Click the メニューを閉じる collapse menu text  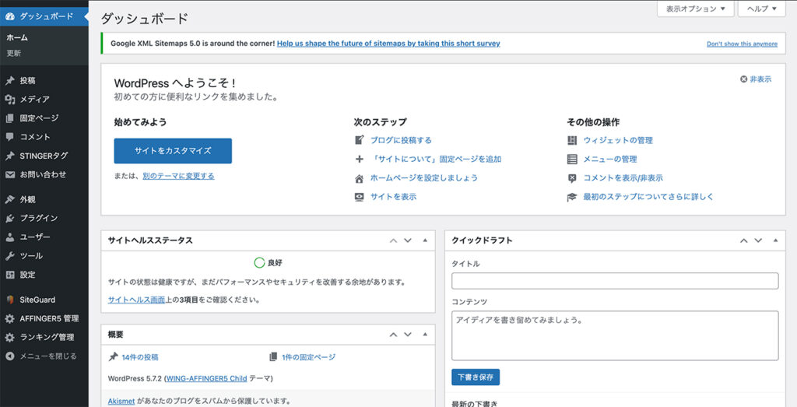(x=48, y=356)
